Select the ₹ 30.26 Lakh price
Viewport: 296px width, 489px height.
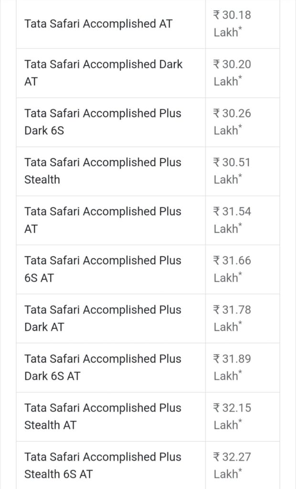(232, 122)
